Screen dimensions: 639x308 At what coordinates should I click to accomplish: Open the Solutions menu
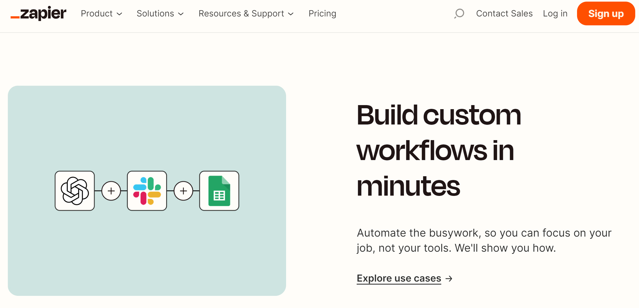pos(155,13)
